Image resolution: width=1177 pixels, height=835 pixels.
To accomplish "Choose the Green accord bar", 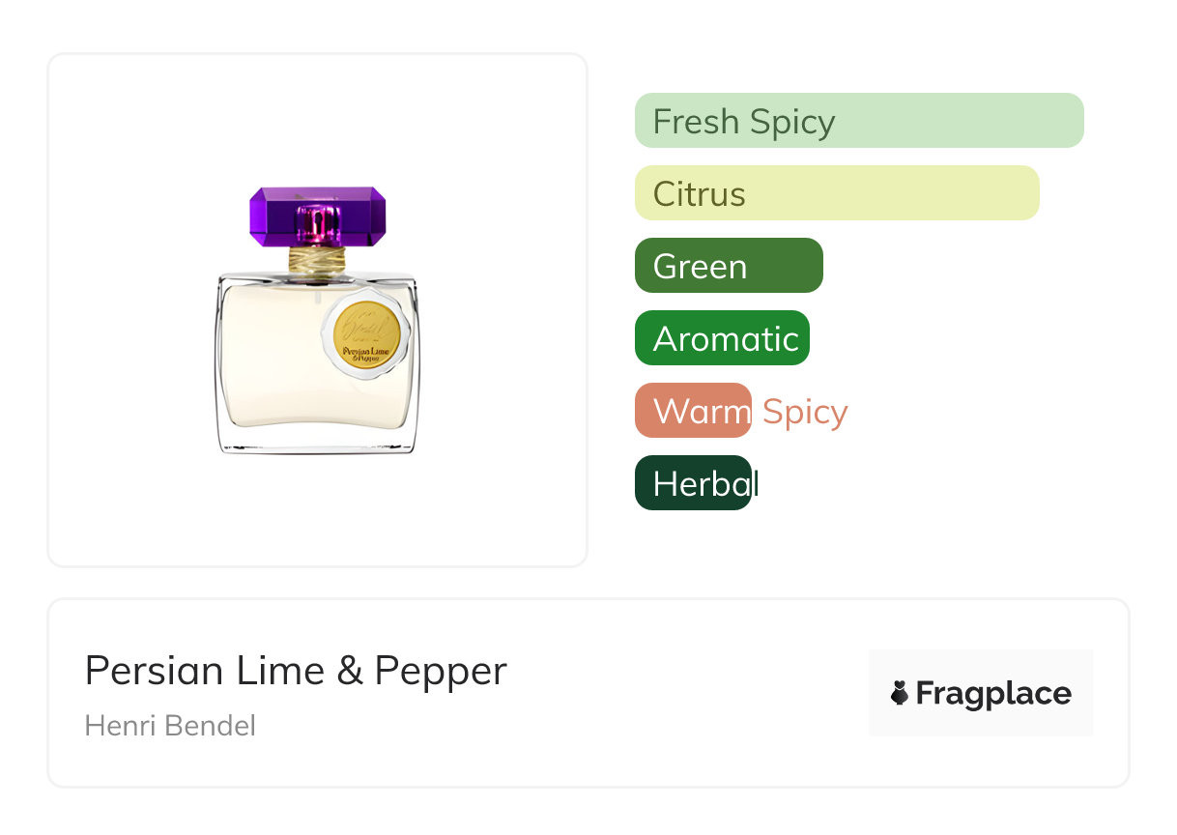I will coord(728,266).
